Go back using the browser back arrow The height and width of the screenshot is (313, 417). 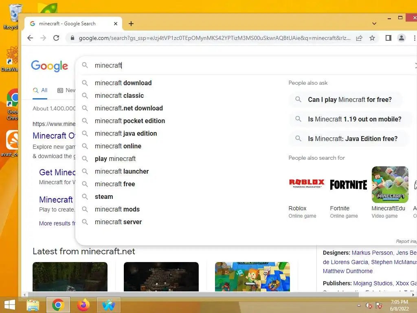[30, 38]
